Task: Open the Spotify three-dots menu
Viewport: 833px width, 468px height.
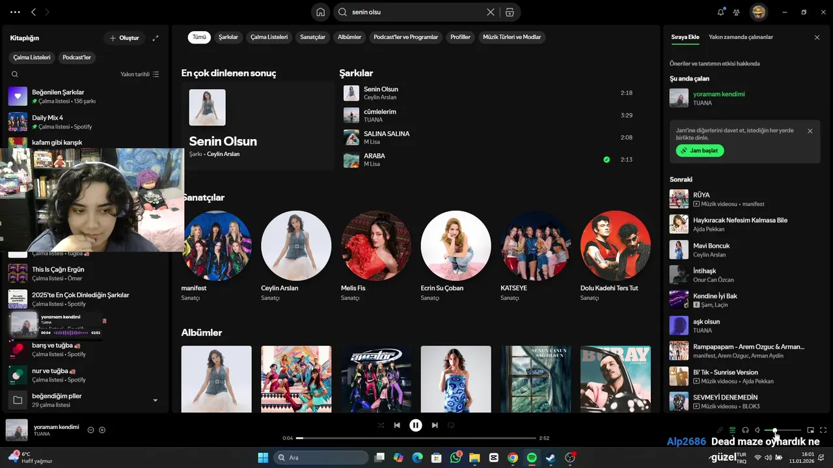Action: click(x=16, y=12)
